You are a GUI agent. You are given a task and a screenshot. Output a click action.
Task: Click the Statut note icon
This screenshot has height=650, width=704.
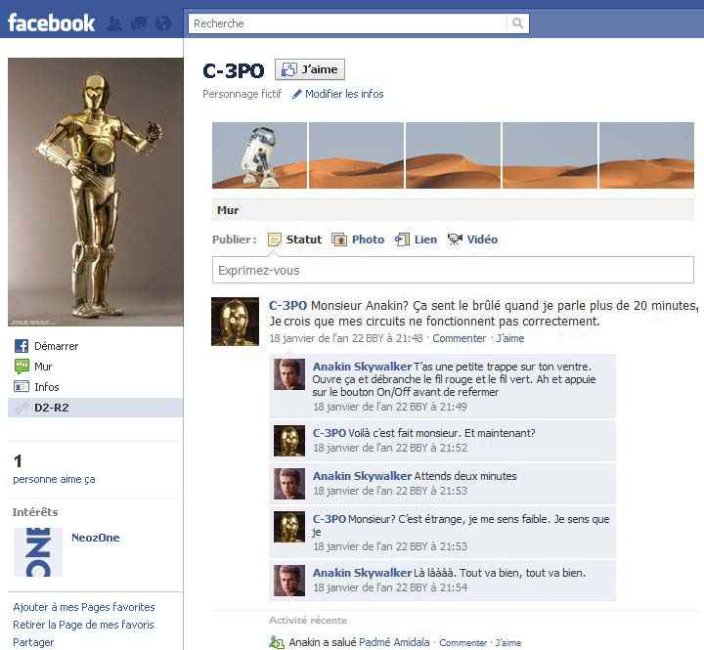tap(275, 239)
